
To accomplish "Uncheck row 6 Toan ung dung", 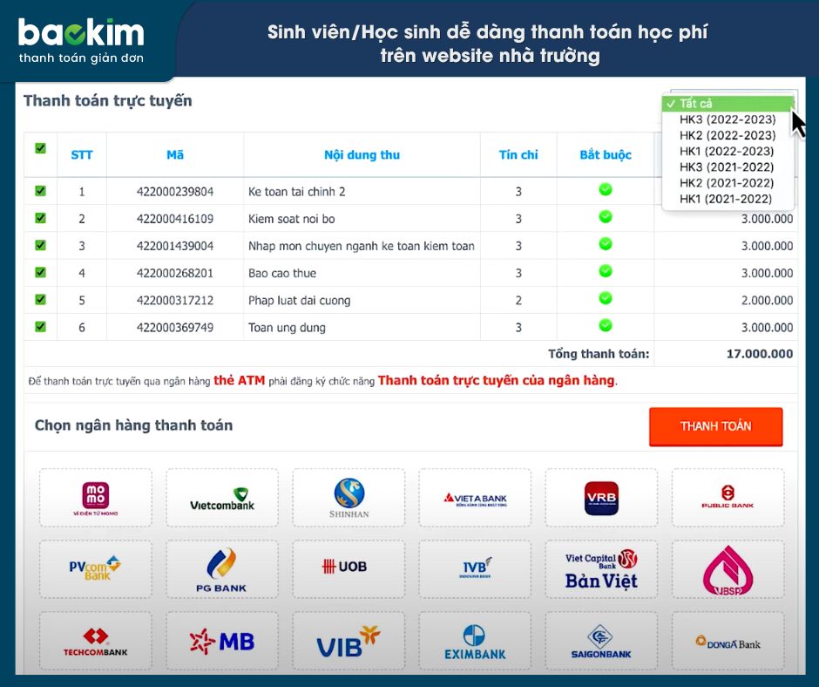I will (40, 327).
